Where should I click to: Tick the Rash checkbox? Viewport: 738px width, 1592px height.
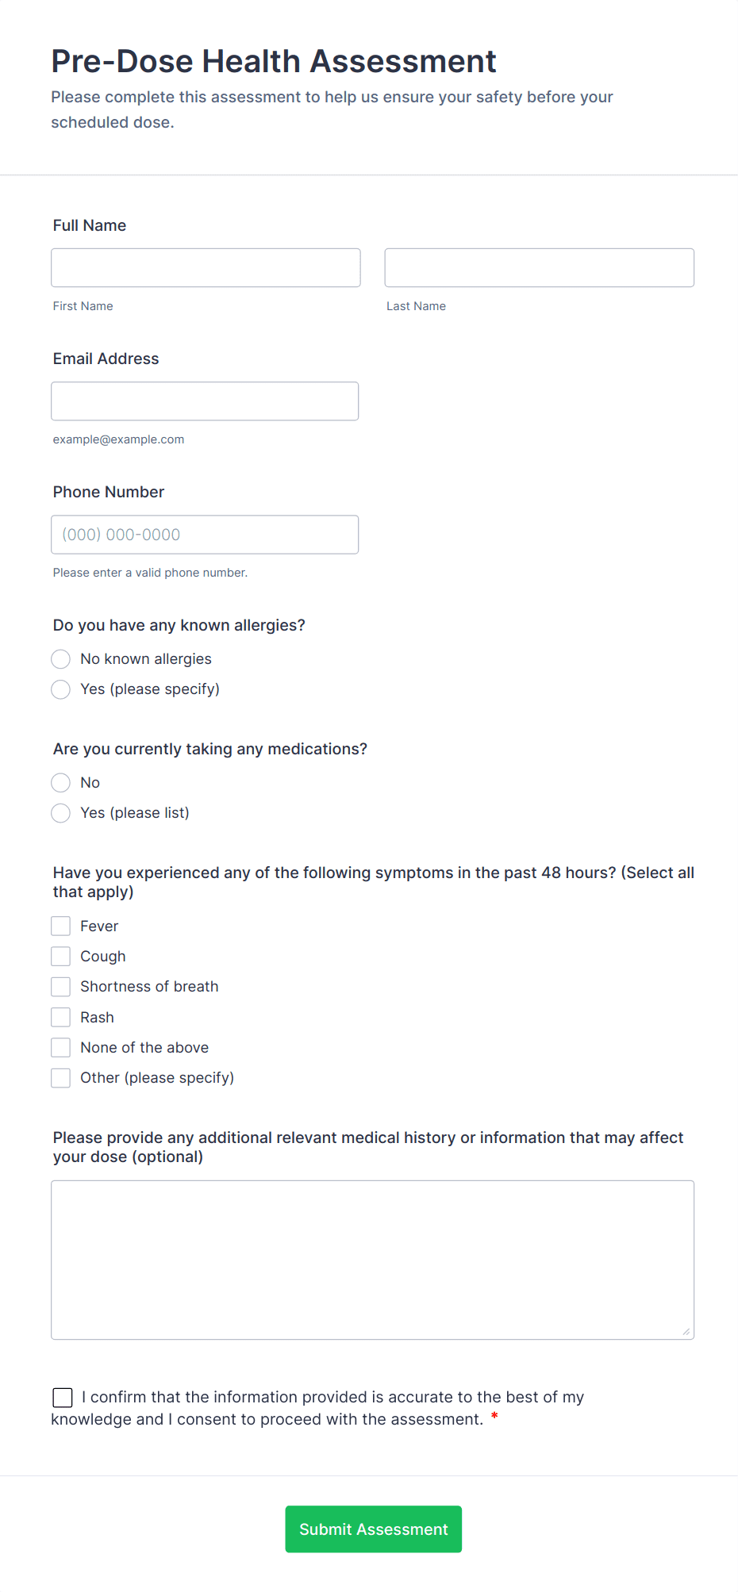tap(60, 1016)
